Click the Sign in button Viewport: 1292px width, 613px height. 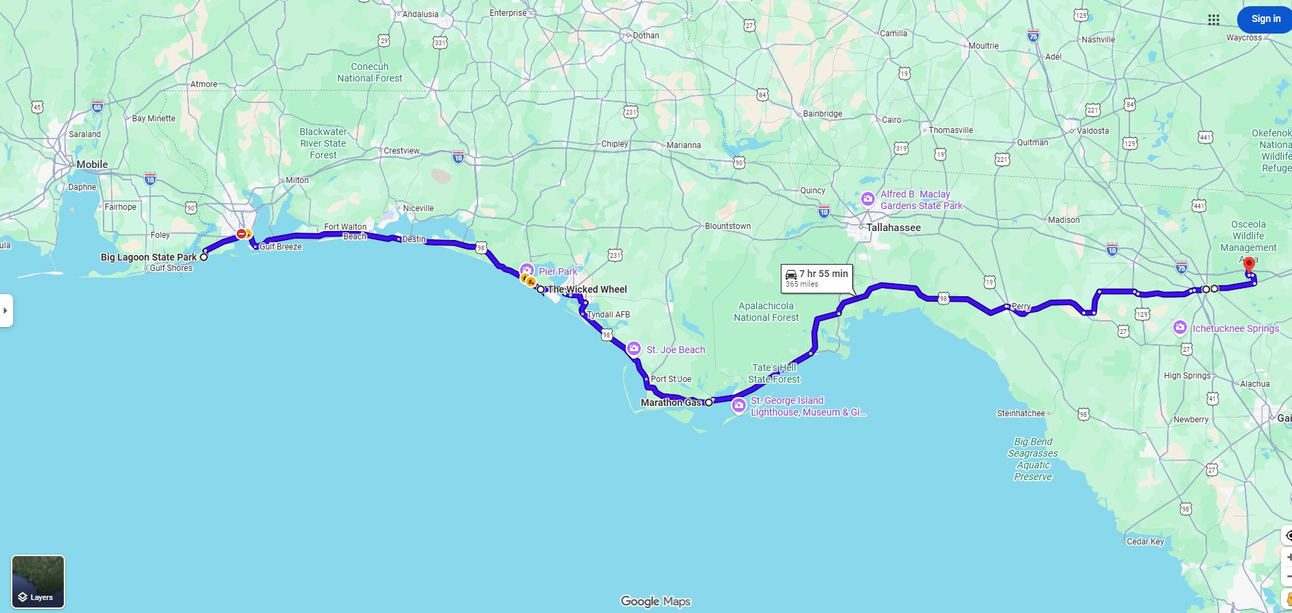[x=1265, y=19]
